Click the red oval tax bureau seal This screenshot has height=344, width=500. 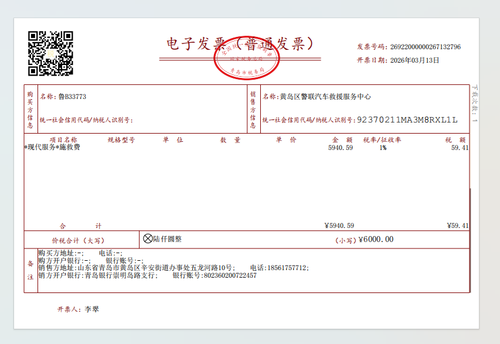(x=246, y=59)
